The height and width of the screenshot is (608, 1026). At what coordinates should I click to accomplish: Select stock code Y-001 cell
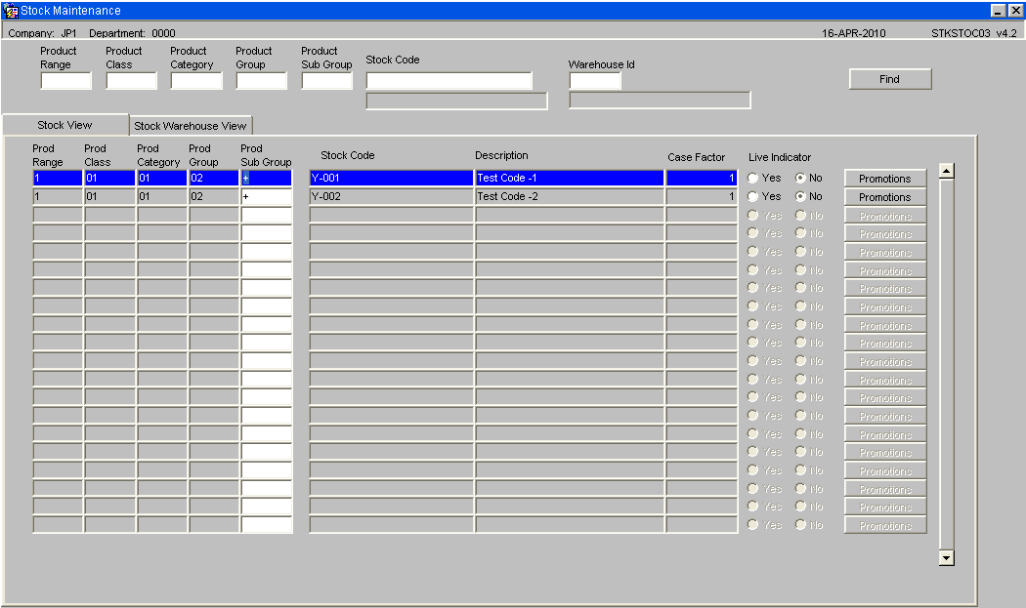point(391,178)
